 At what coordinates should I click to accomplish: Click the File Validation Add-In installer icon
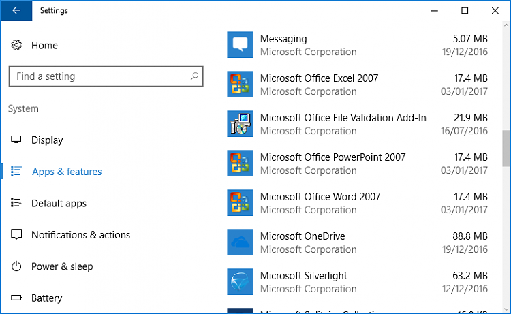[x=241, y=123]
